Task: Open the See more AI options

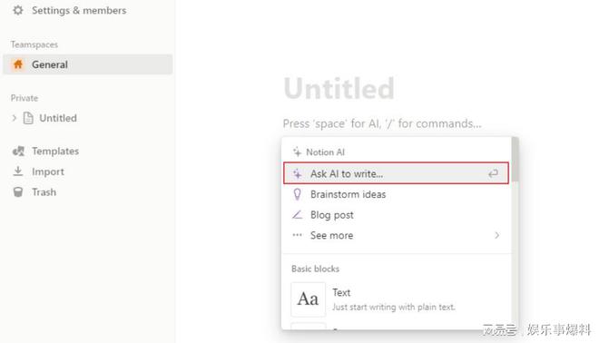Action: coord(396,235)
